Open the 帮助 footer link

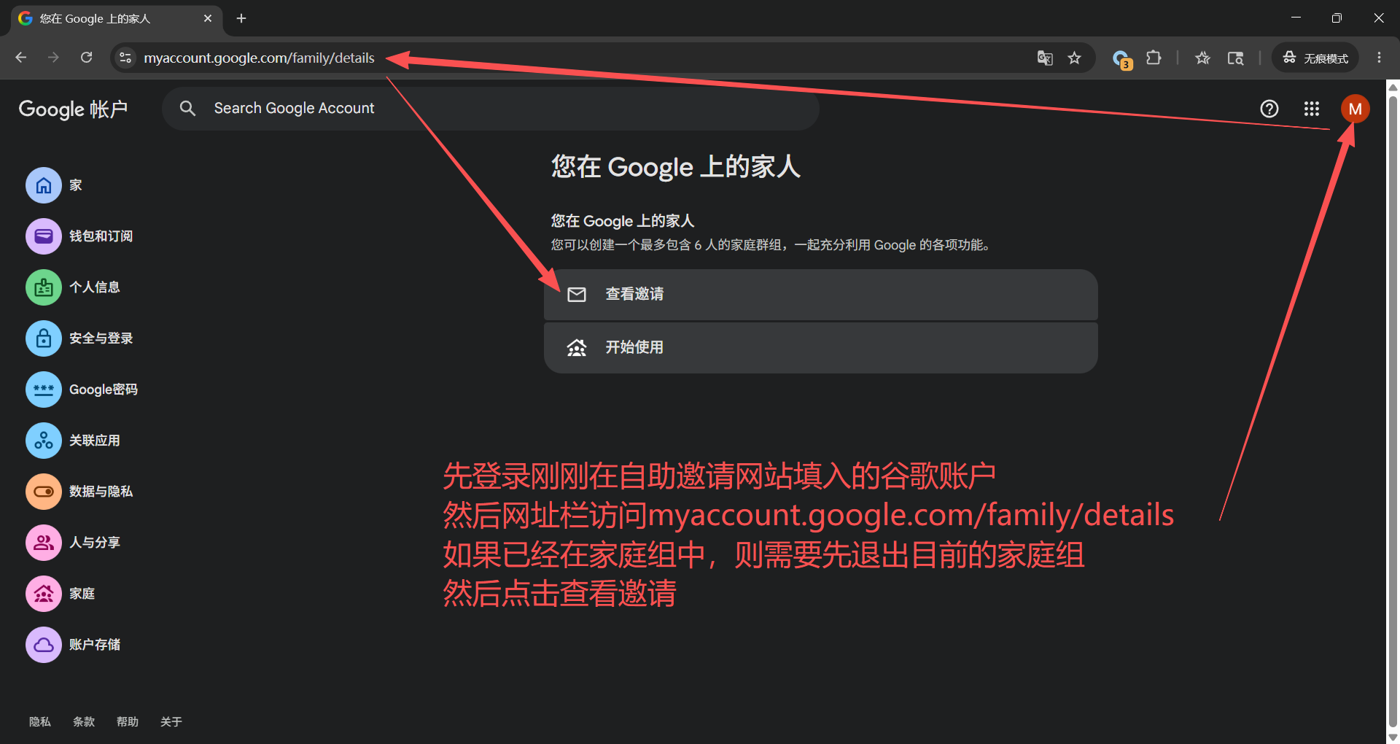tap(128, 721)
